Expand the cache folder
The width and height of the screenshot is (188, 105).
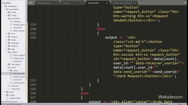click(6, 12)
